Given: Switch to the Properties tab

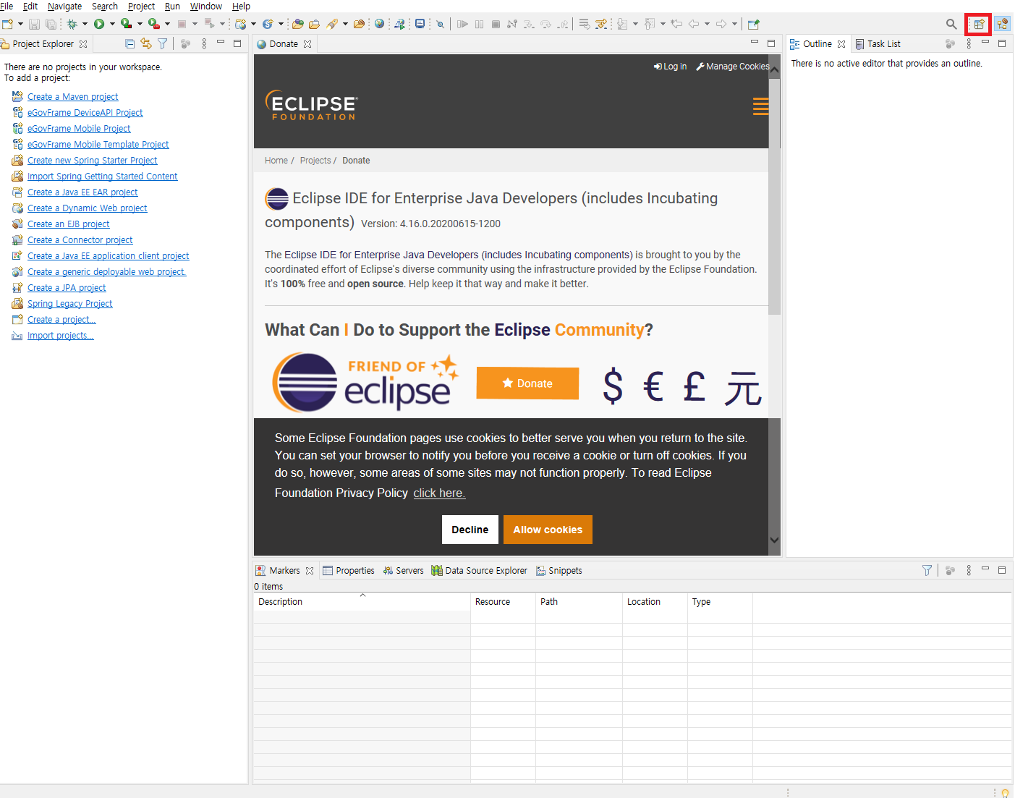Looking at the screenshot, I should [349, 570].
